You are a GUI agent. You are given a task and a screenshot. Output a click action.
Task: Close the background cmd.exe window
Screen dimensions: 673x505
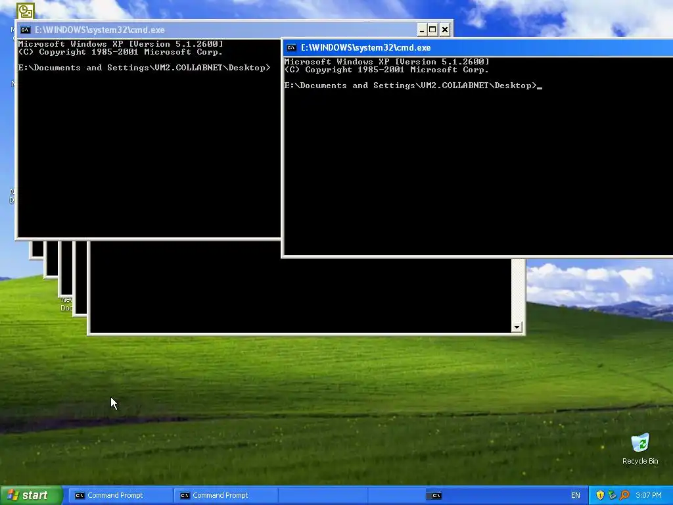pos(445,30)
